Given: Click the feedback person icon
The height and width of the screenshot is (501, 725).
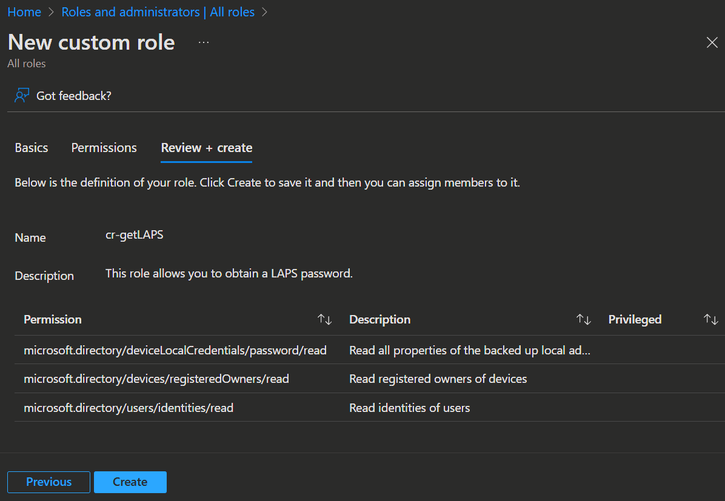Looking at the screenshot, I should 22,96.
